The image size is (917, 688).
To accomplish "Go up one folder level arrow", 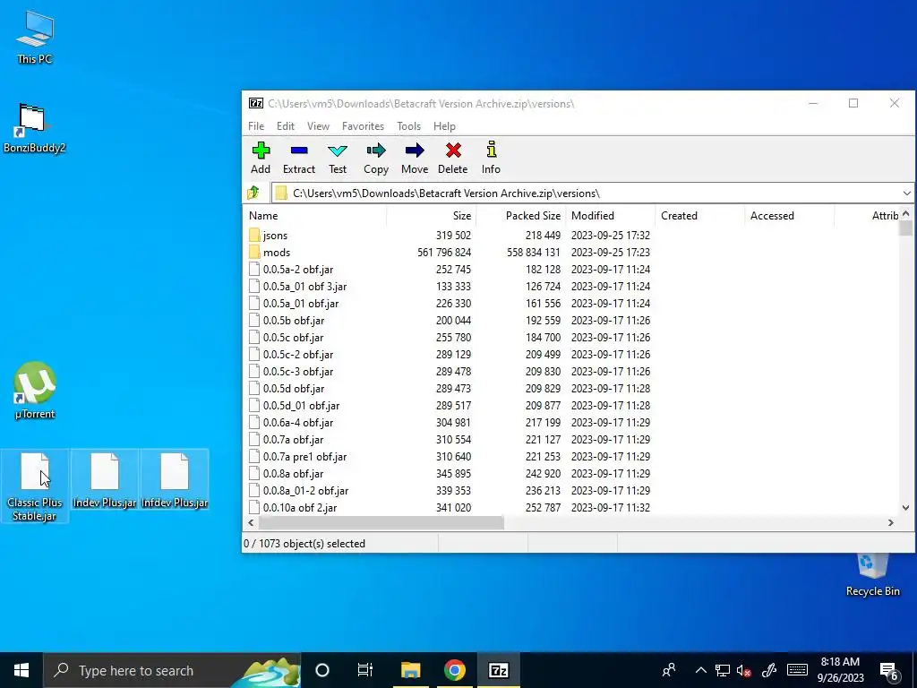I will 253,193.
